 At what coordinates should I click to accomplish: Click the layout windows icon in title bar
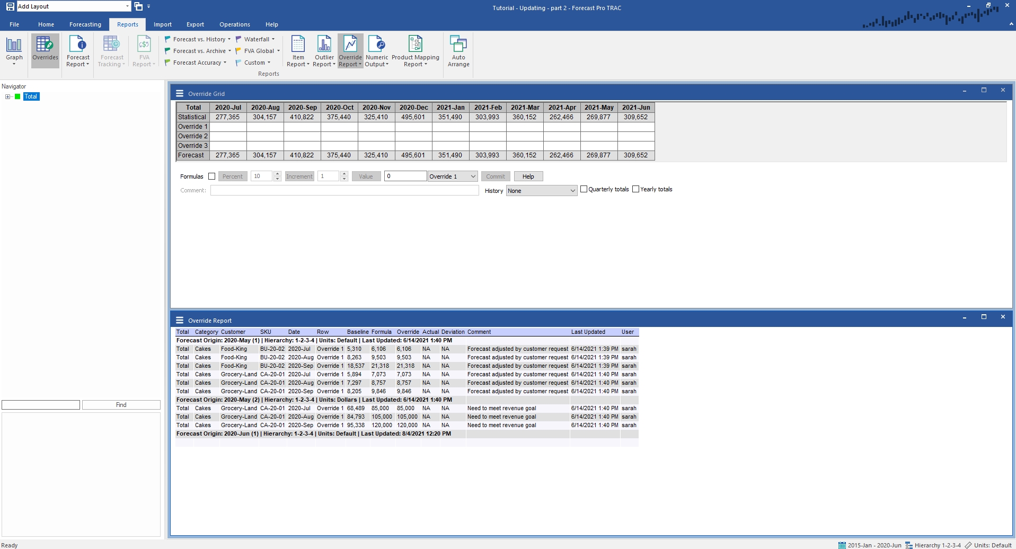[x=138, y=6]
